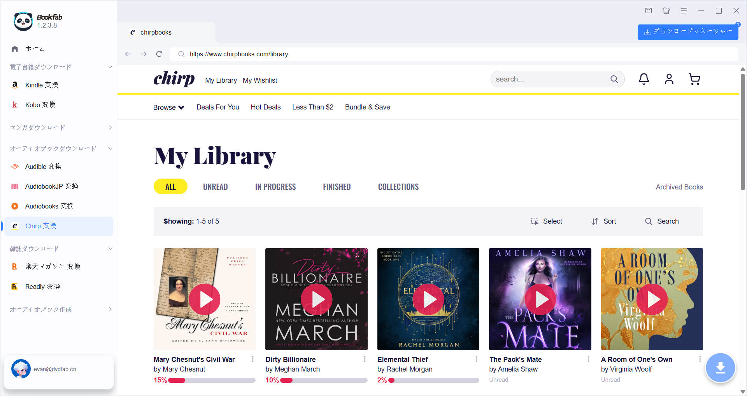Open Hot Deals

pos(266,107)
